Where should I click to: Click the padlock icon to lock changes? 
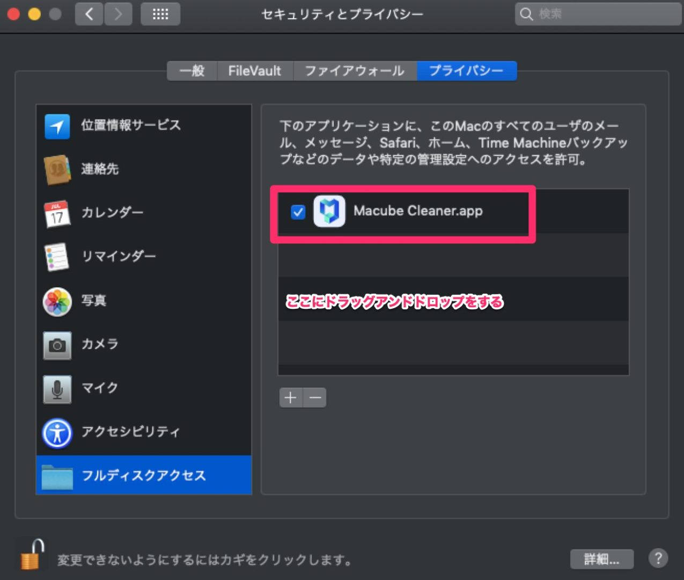(x=31, y=555)
